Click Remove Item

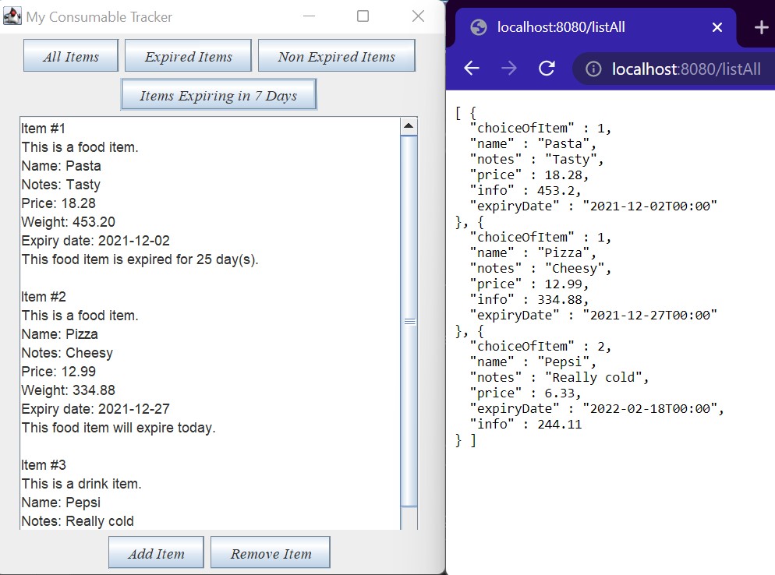pos(270,552)
